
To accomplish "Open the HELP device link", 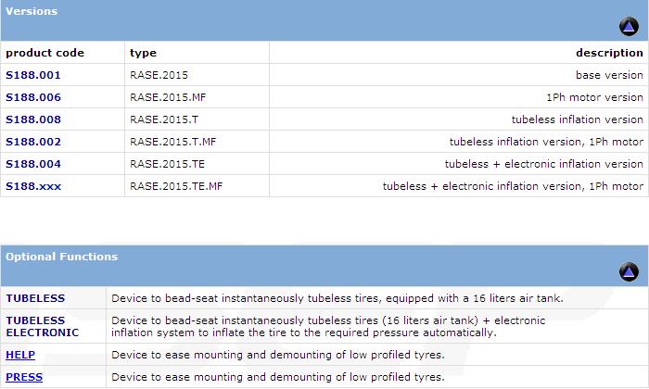I will pyautogui.click(x=20, y=355).
